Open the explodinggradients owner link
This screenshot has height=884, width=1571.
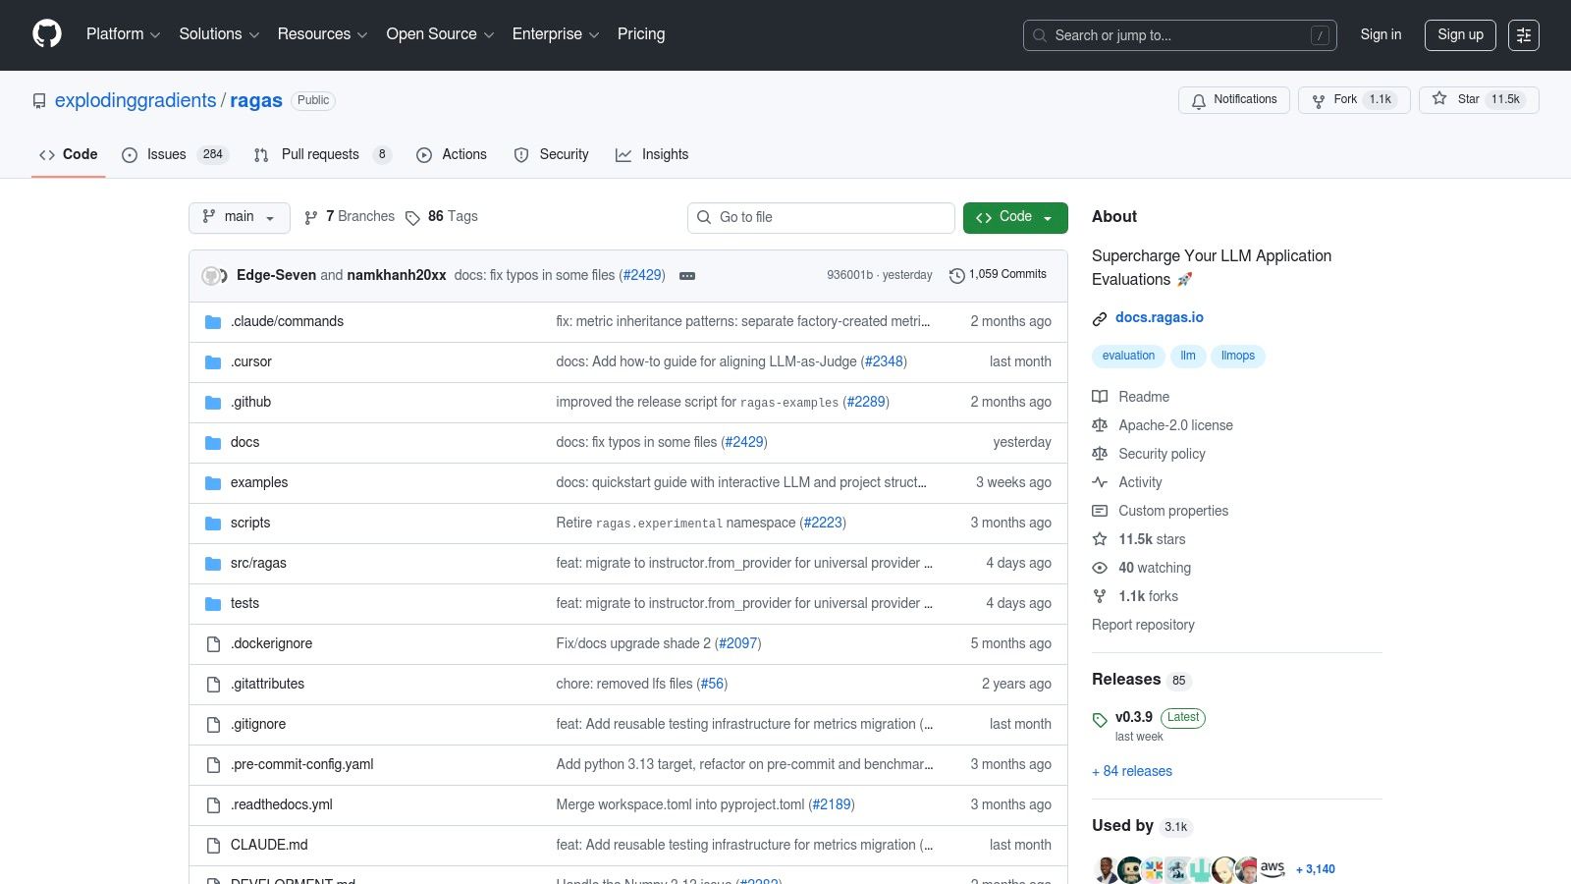[x=135, y=101]
